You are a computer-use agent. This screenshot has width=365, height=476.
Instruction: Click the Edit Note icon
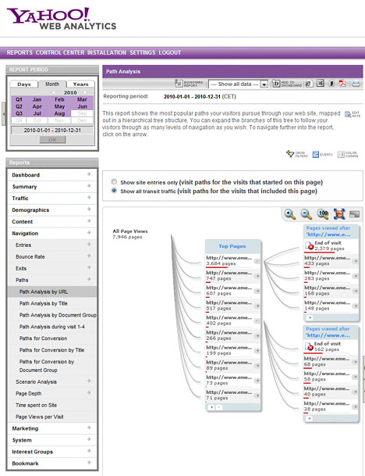(x=353, y=114)
